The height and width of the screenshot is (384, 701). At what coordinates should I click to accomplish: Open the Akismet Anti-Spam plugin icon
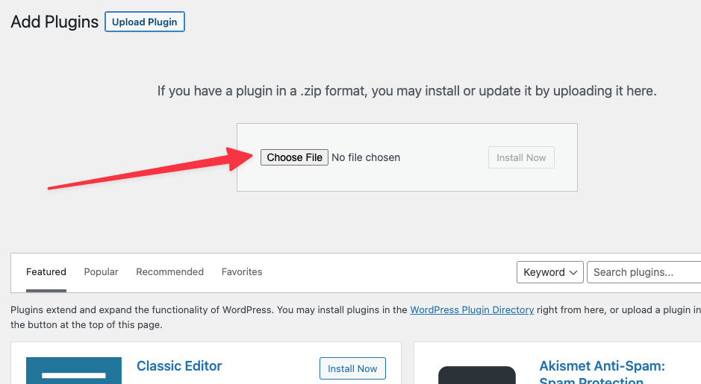pos(477,374)
